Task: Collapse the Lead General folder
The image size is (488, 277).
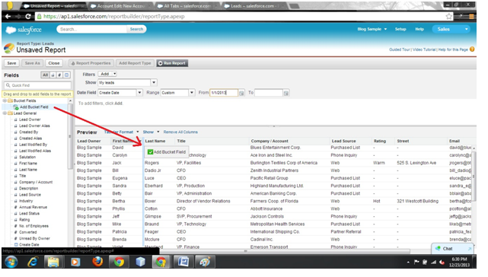Action: tap(5, 113)
